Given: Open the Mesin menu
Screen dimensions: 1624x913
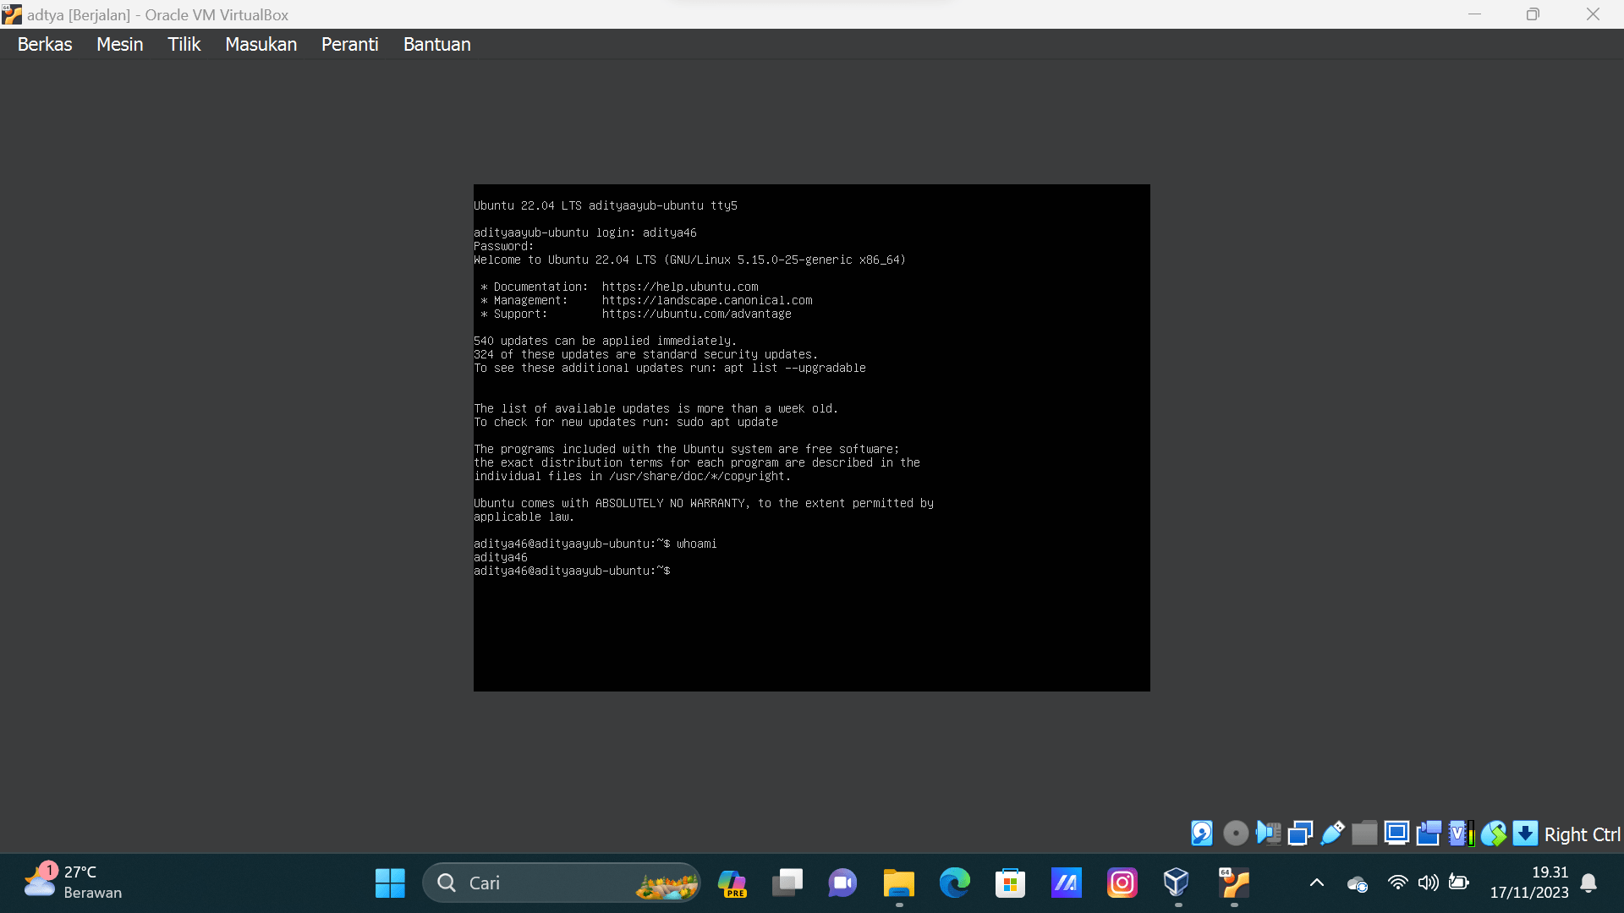Looking at the screenshot, I should (x=120, y=44).
